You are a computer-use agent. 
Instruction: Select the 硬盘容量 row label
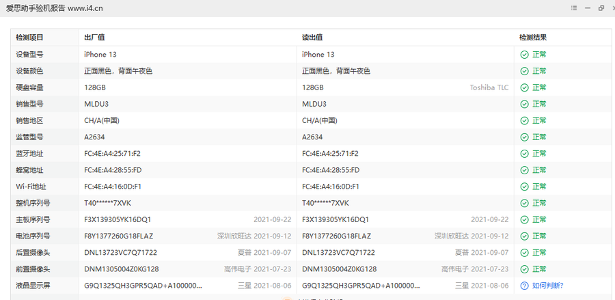(x=29, y=87)
